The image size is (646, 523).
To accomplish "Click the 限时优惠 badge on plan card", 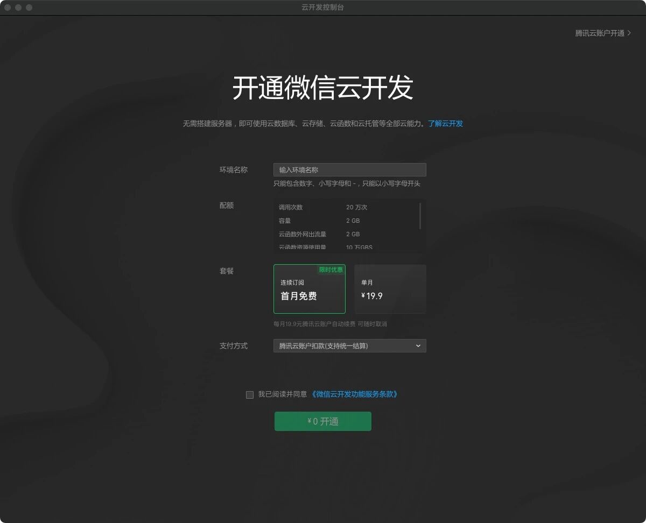I will [x=331, y=270].
